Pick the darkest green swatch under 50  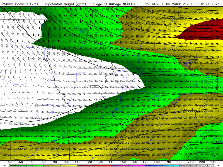[13, 165]
